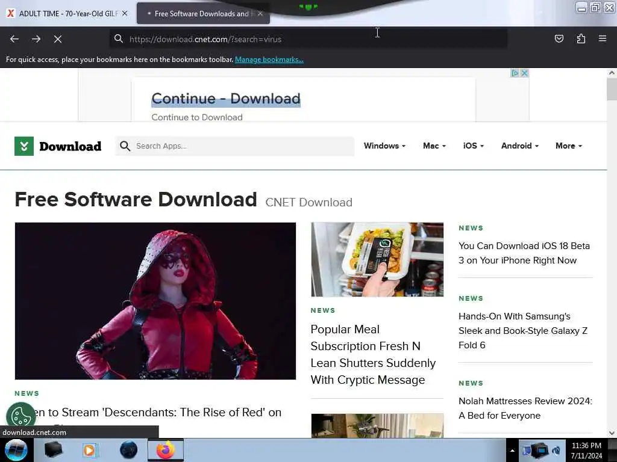Expand the Android dropdown menu

[x=520, y=146]
